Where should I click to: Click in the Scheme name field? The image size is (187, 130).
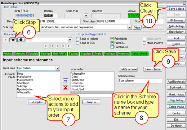[x=140, y=81]
